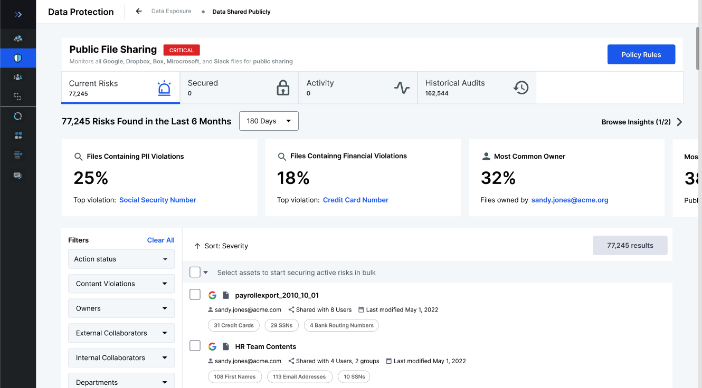The width and height of the screenshot is (702, 388).
Task: Click the back arrow beside Data Exposure breadcrumb
Action: pyautogui.click(x=138, y=11)
